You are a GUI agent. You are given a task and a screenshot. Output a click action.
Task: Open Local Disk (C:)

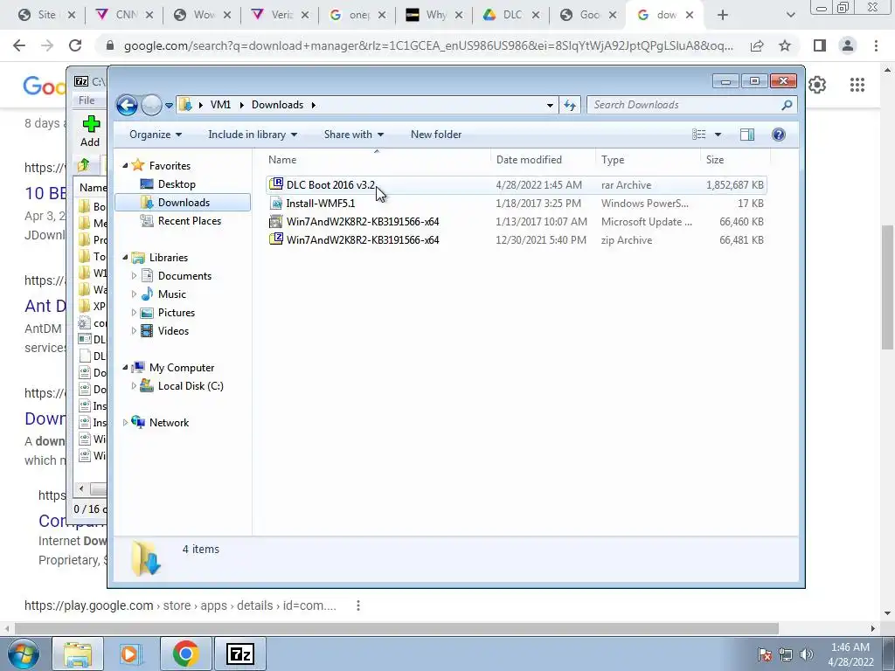tap(190, 386)
